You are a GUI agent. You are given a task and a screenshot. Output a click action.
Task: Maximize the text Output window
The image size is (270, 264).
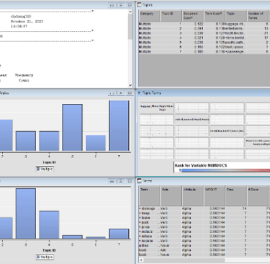(x=121, y=5)
